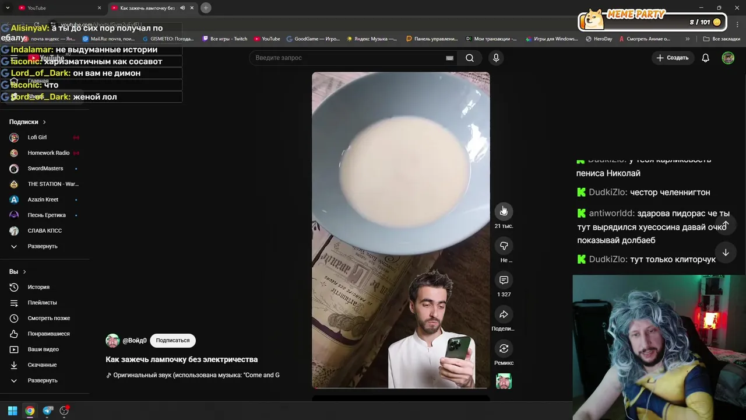
Task: Open the Ремикс remix option
Action: pyautogui.click(x=504, y=349)
